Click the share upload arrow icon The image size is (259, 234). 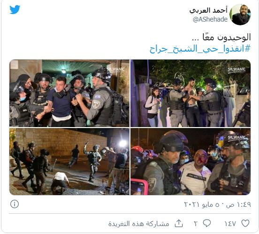point(179,223)
